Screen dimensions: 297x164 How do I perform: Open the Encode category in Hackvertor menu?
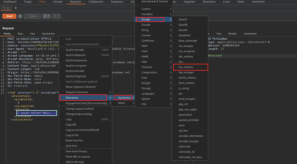(150, 20)
